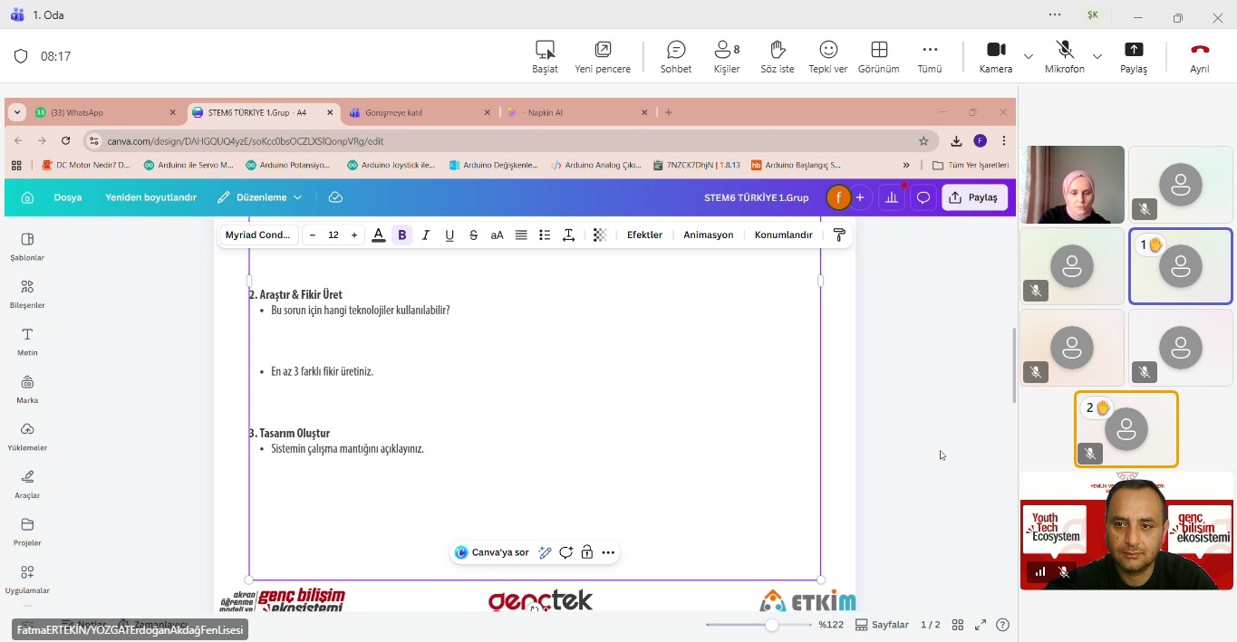
Task: Open the Dosya menu in Canva
Action: click(x=68, y=197)
